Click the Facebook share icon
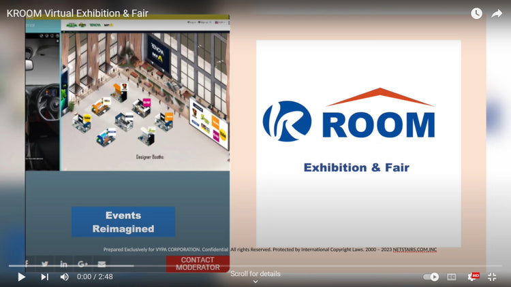 tap(27, 264)
